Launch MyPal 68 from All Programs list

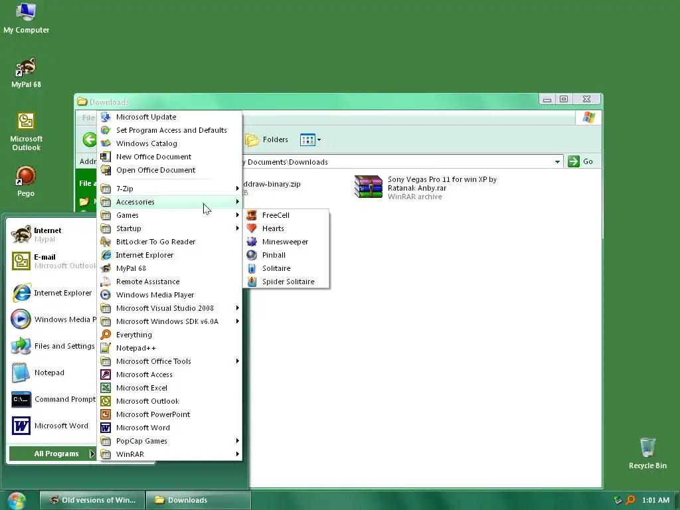[x=169, y=268]
